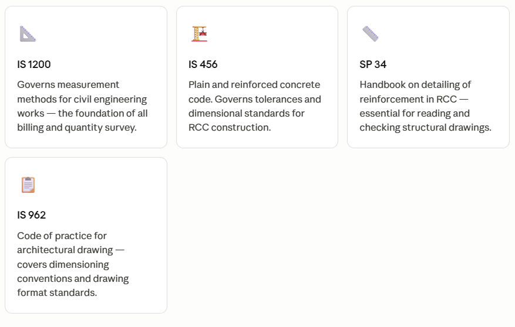Image resolution: width=515 pixels, height=327 pixels.
Task: Click the construction crane icon
Action: coord(200,34)
